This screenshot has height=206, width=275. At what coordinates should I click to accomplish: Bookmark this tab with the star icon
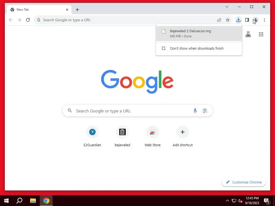coord(228,20)
